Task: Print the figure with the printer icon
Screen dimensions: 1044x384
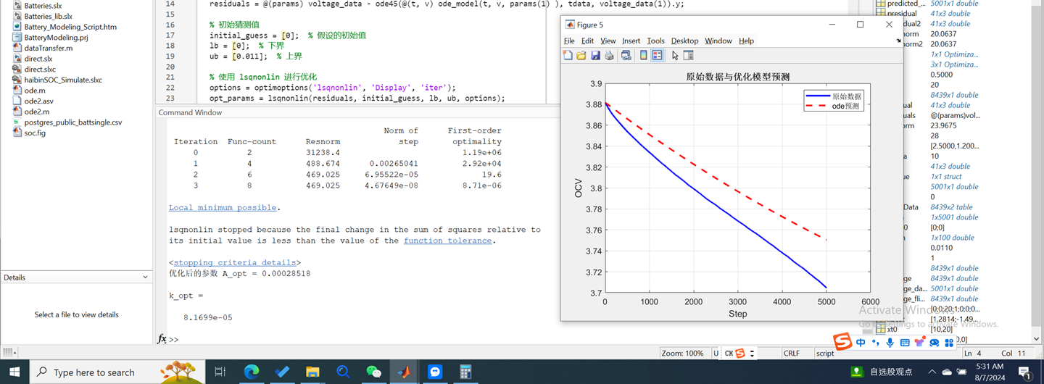Action: (609, 56)
